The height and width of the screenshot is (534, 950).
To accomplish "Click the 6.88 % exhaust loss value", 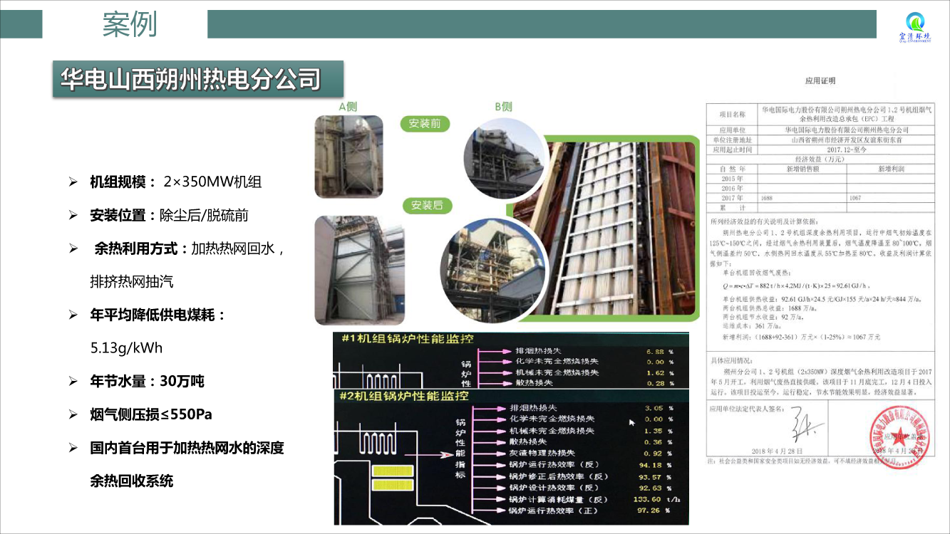I will click(x=659, y=352).
